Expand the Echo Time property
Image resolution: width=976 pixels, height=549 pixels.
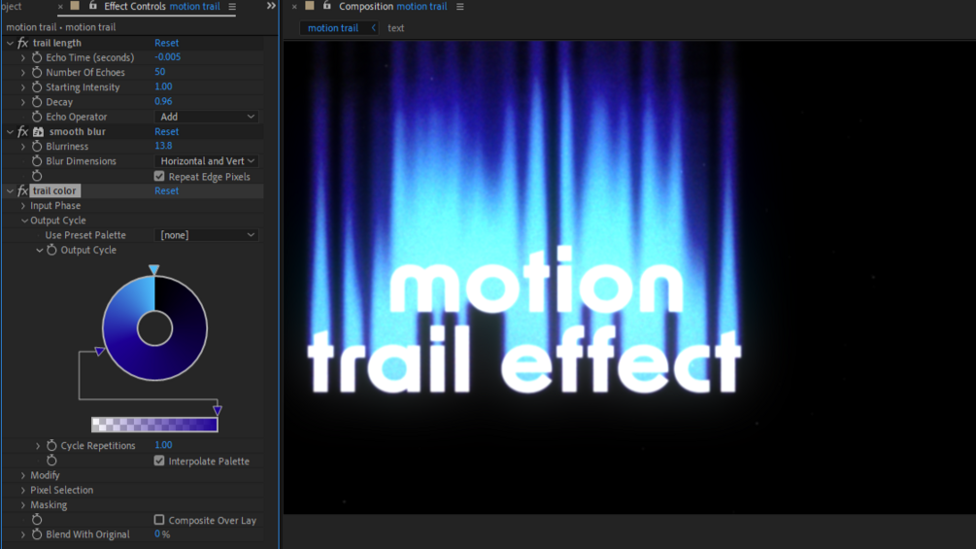click(x=23, y=57)
